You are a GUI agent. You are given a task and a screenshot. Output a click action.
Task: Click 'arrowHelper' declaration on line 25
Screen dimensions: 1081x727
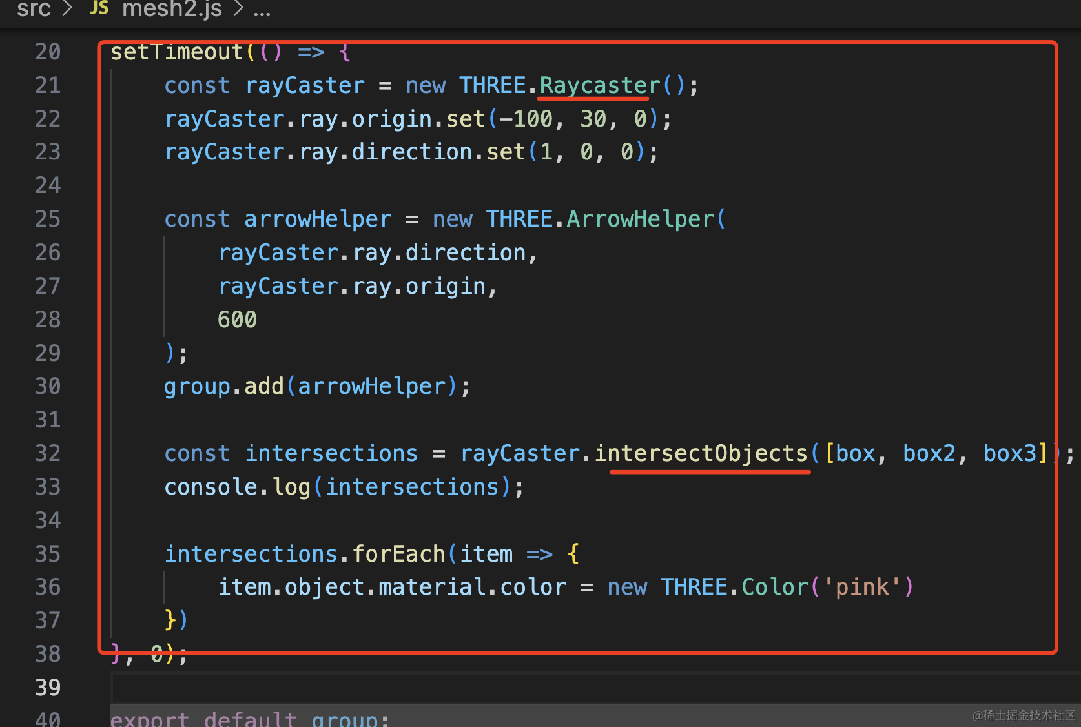coord(318,219)
